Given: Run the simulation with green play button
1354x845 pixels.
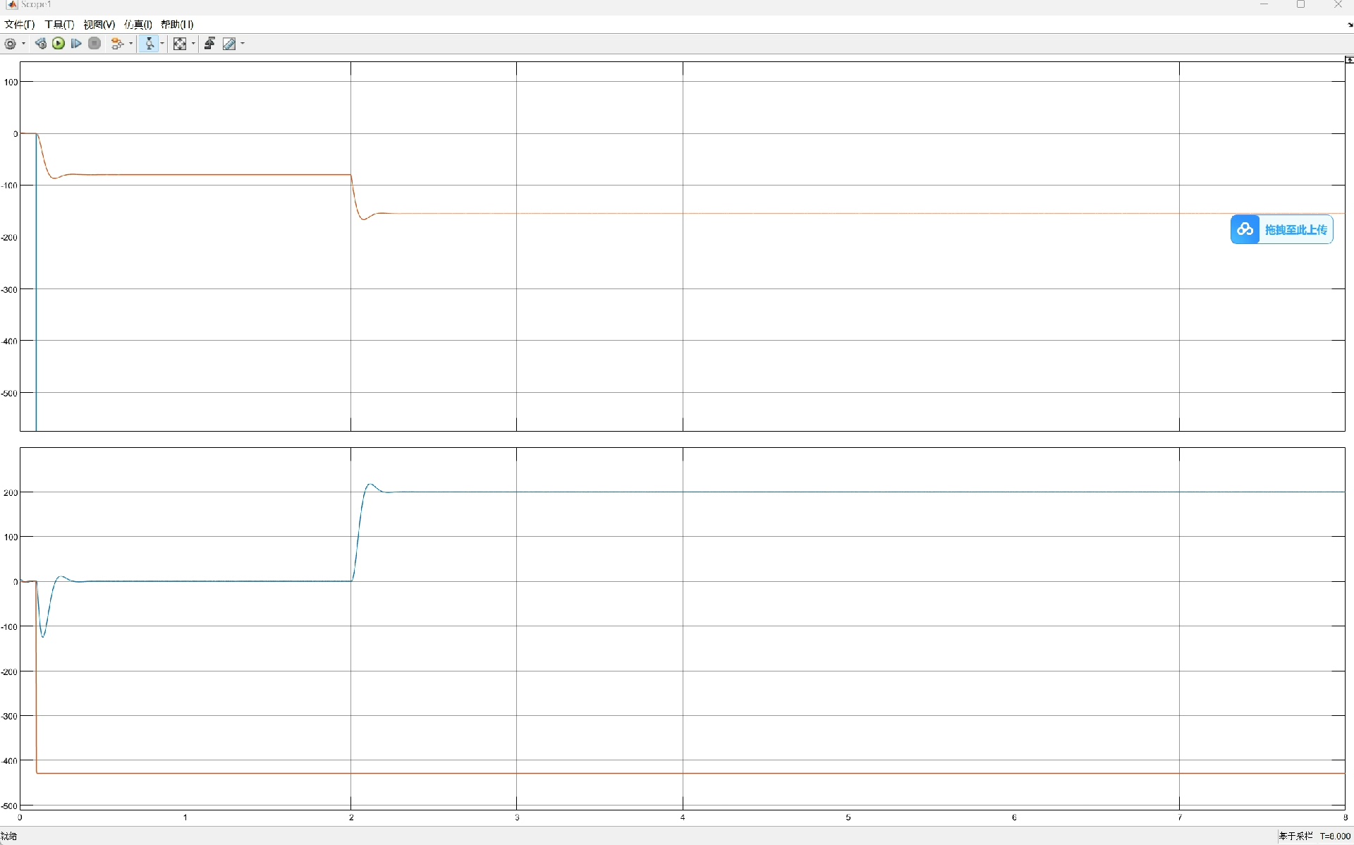Looking at the screenshot, I should point(59,44).
